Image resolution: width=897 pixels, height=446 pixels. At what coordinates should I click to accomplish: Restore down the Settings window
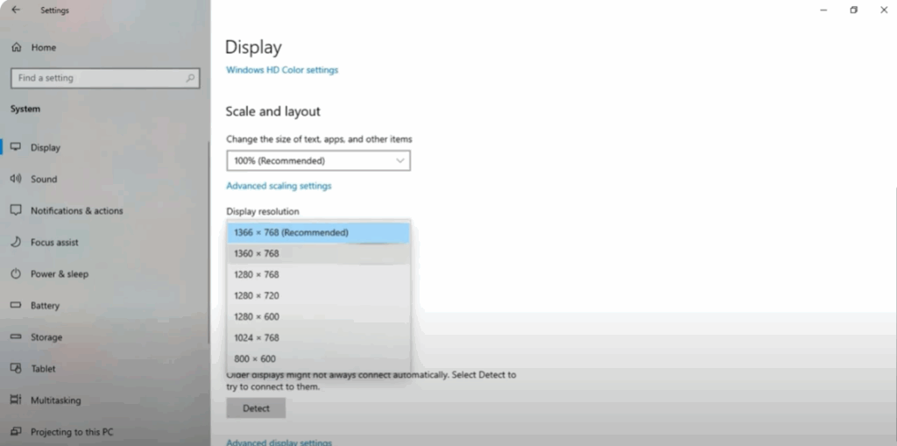coord(853,11)
